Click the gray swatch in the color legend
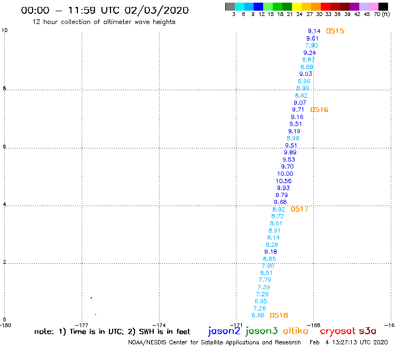 (x=230, y=6)
